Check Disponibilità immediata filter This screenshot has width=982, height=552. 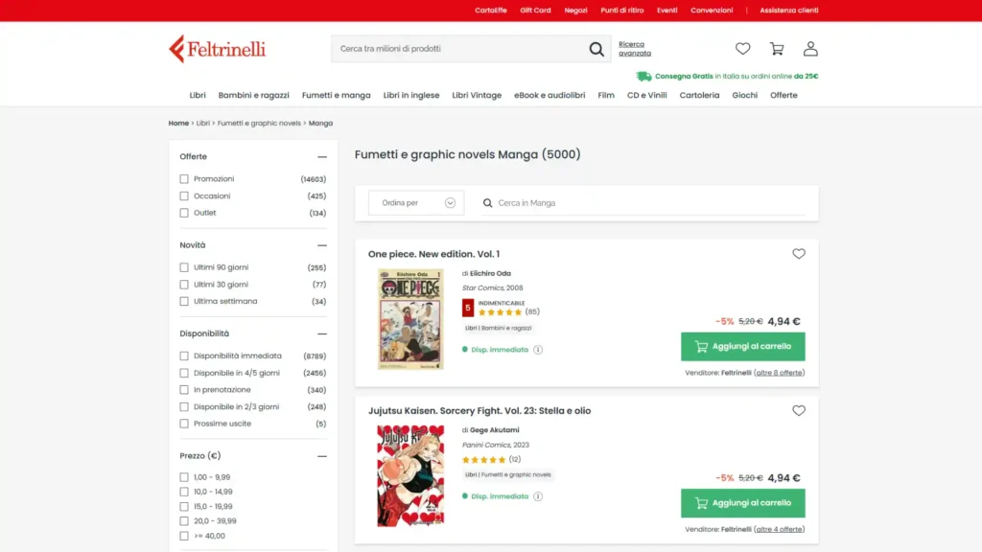pos(184,356)
